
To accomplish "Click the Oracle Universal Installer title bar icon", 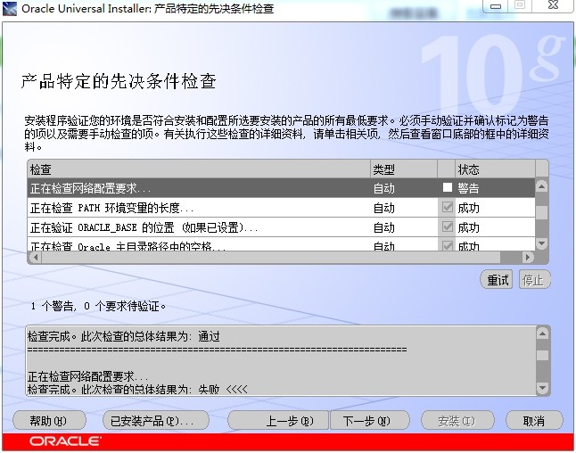I will click(x=10, y=8).
